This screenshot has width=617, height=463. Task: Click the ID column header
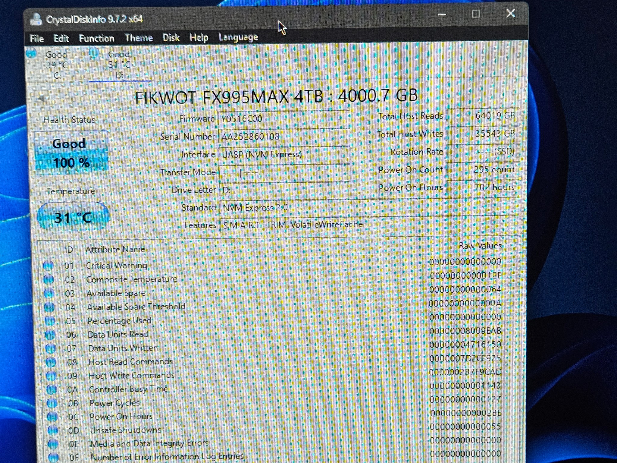[x=69, y=250]
